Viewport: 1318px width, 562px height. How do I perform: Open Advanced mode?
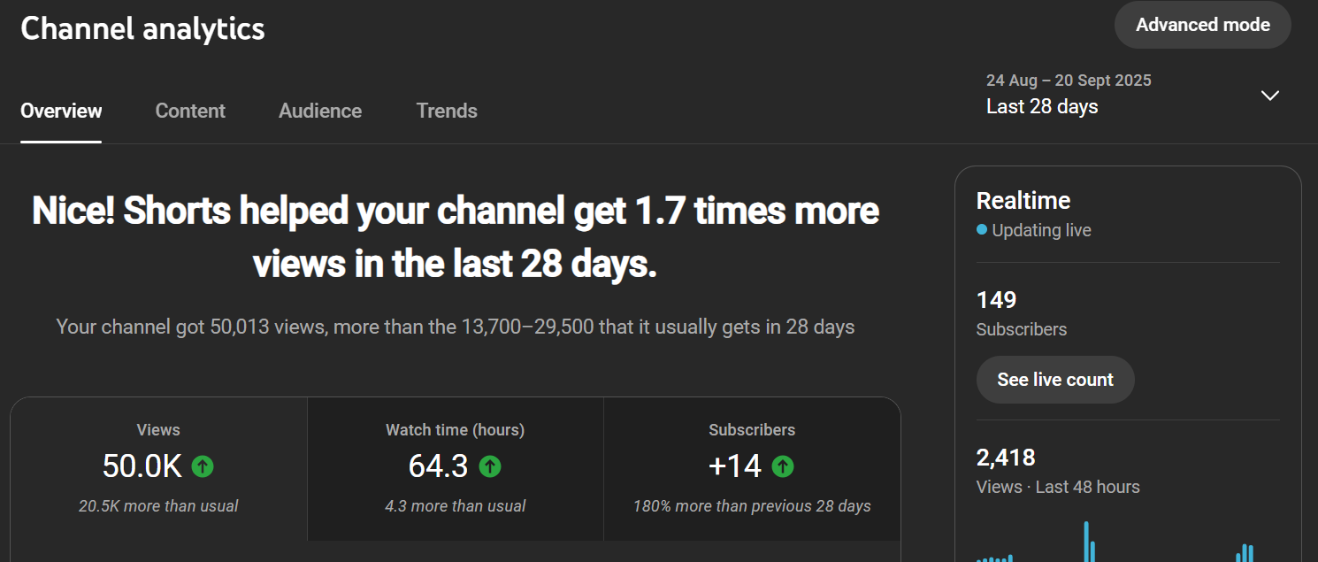tap(1202, 25)
